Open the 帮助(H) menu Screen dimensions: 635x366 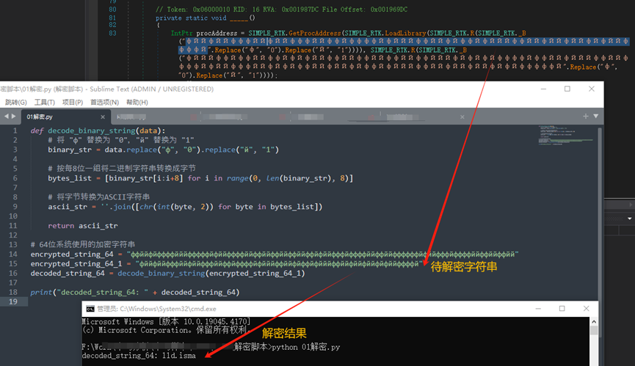coord(137,102)
